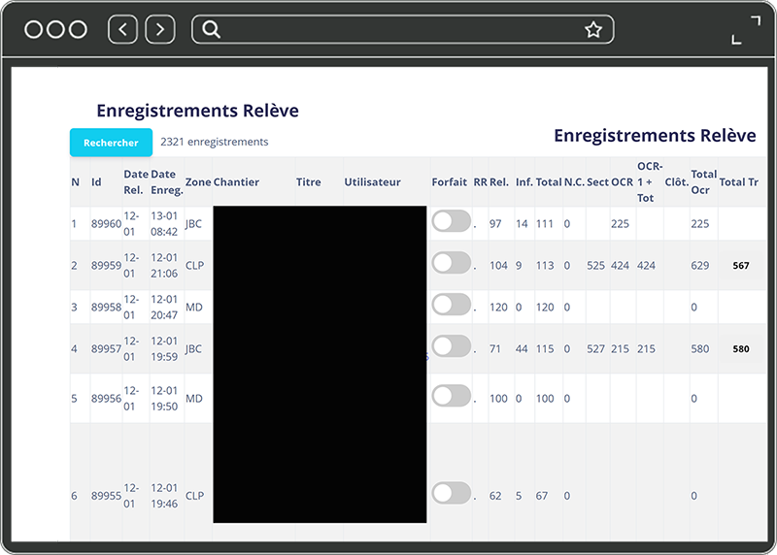Click the 2321 enregistrements count text
The height and width of the screenshot is (555, 777).
point(214,142)
